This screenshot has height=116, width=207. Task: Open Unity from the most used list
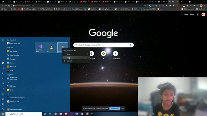(x=10, y=71)
